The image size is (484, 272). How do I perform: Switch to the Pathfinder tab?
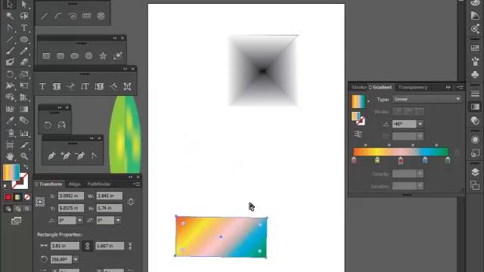point(99,184)
